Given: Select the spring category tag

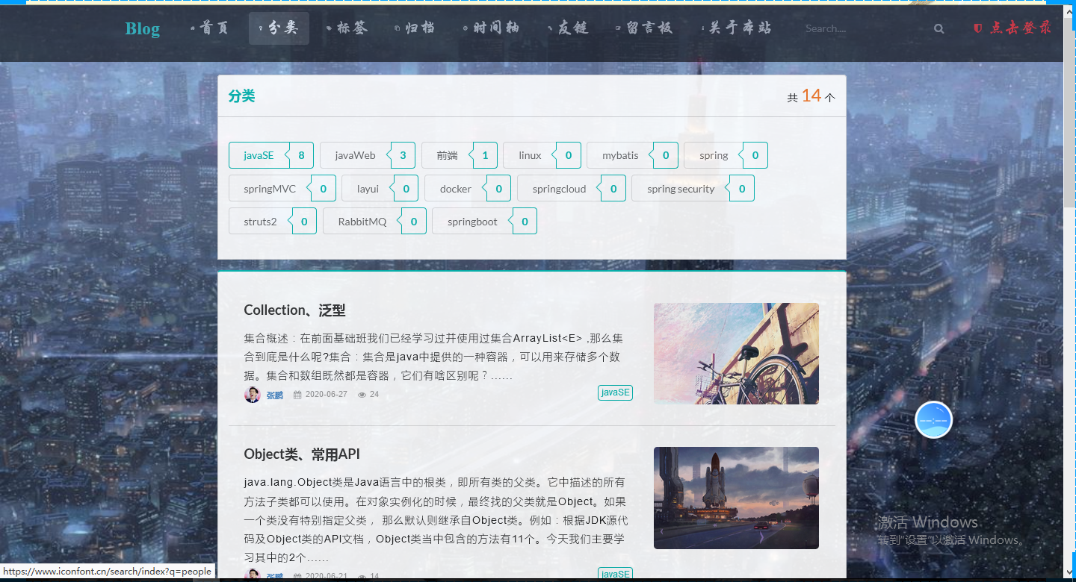Looking at the screenshot, I should [x=726, y=155].
